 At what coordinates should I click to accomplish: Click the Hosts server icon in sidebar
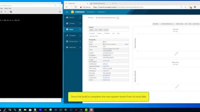point(67,29)
